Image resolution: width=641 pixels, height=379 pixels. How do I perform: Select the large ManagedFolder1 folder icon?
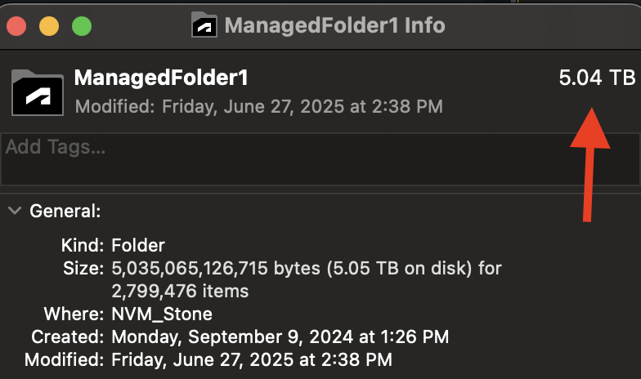[x=38, y=93]
